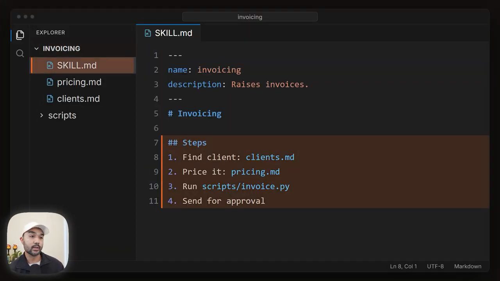Click the '# Invoicing' heading on line 5
This screenshot has height=281, width=500.
pyautogui.click(x=195, y=114)
